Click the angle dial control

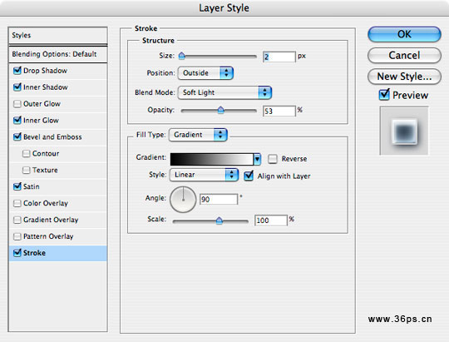[183, 200]
